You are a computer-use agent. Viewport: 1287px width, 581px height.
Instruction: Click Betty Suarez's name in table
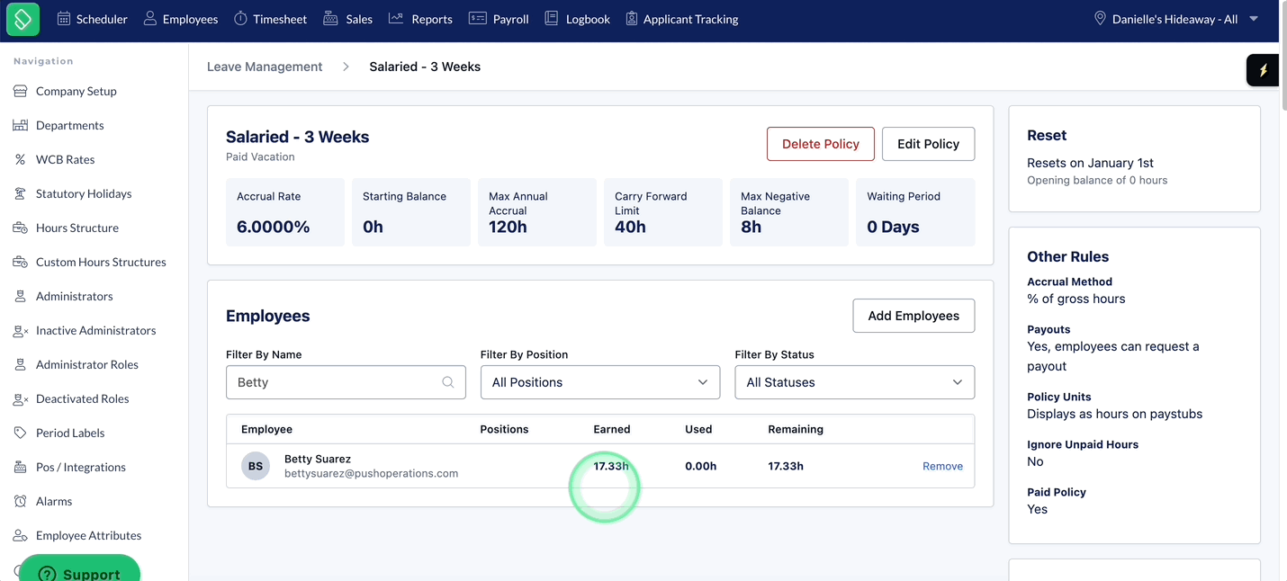(318, 459)
